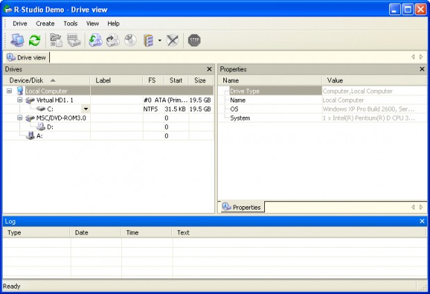Viewport: 430px width, 294px height.
Task: Click the Remove icon with the cross
Action: point(173,41)
